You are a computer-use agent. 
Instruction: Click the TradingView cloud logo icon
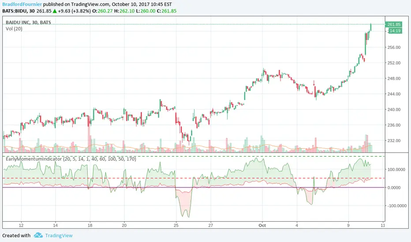click(x=38, y=235)
